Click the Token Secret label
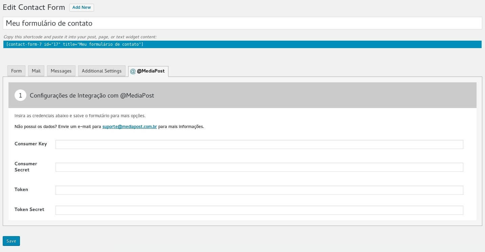The width and height of the screenshot is (485, 252). coord(29,209)
